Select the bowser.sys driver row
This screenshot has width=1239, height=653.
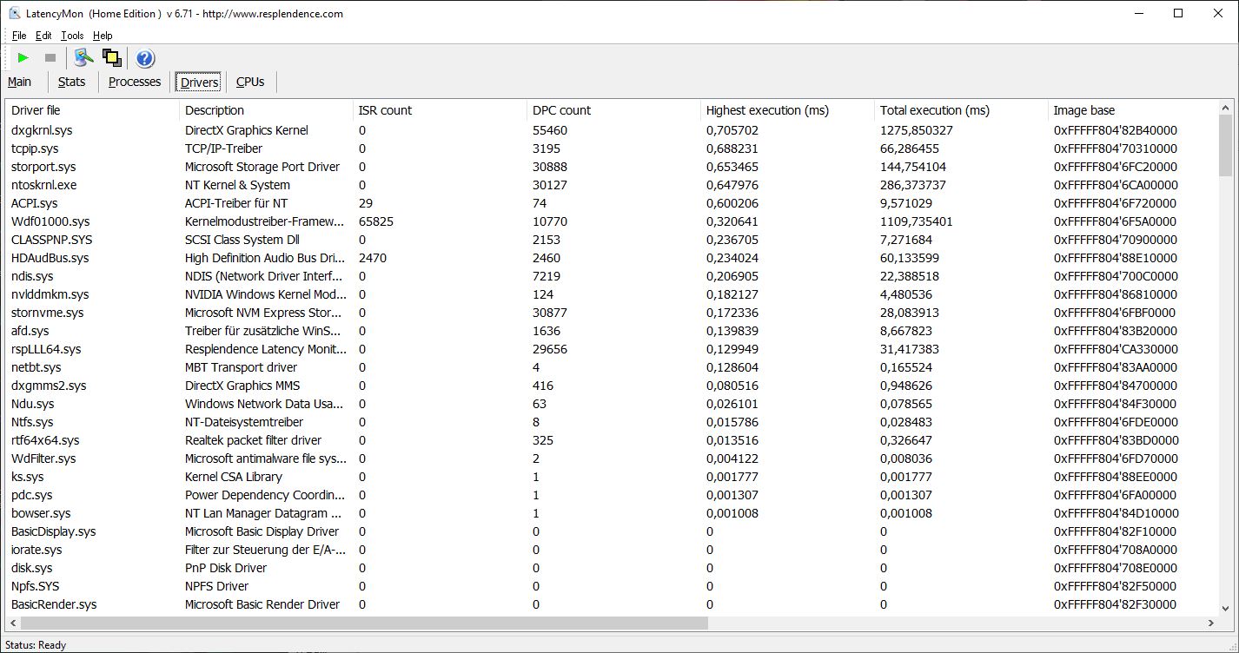pos(612,513)
